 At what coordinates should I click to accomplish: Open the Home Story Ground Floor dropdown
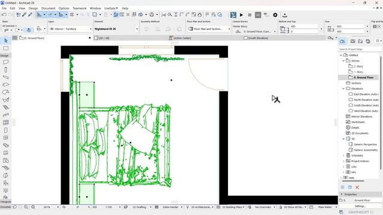point(255,32)
